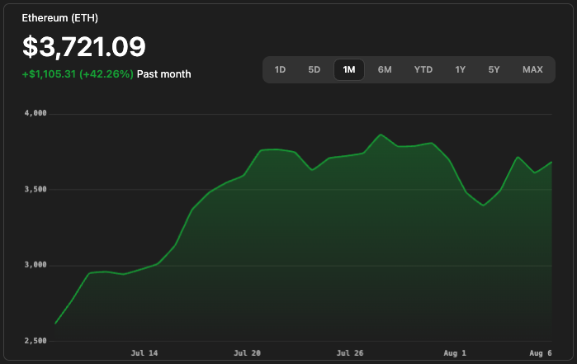
Task: Click the Aug 1 date label
Action: [455, 353]
